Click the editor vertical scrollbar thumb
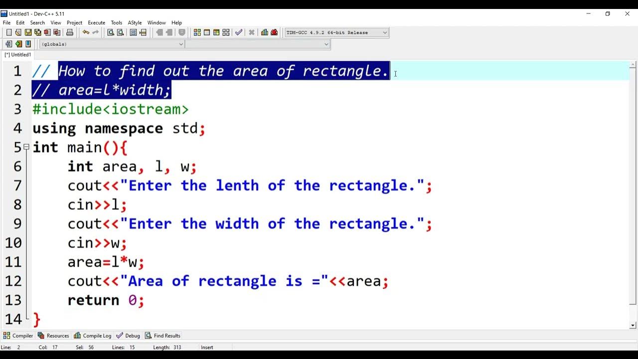The width and height of the screenshot is (638, 359). 633,187
